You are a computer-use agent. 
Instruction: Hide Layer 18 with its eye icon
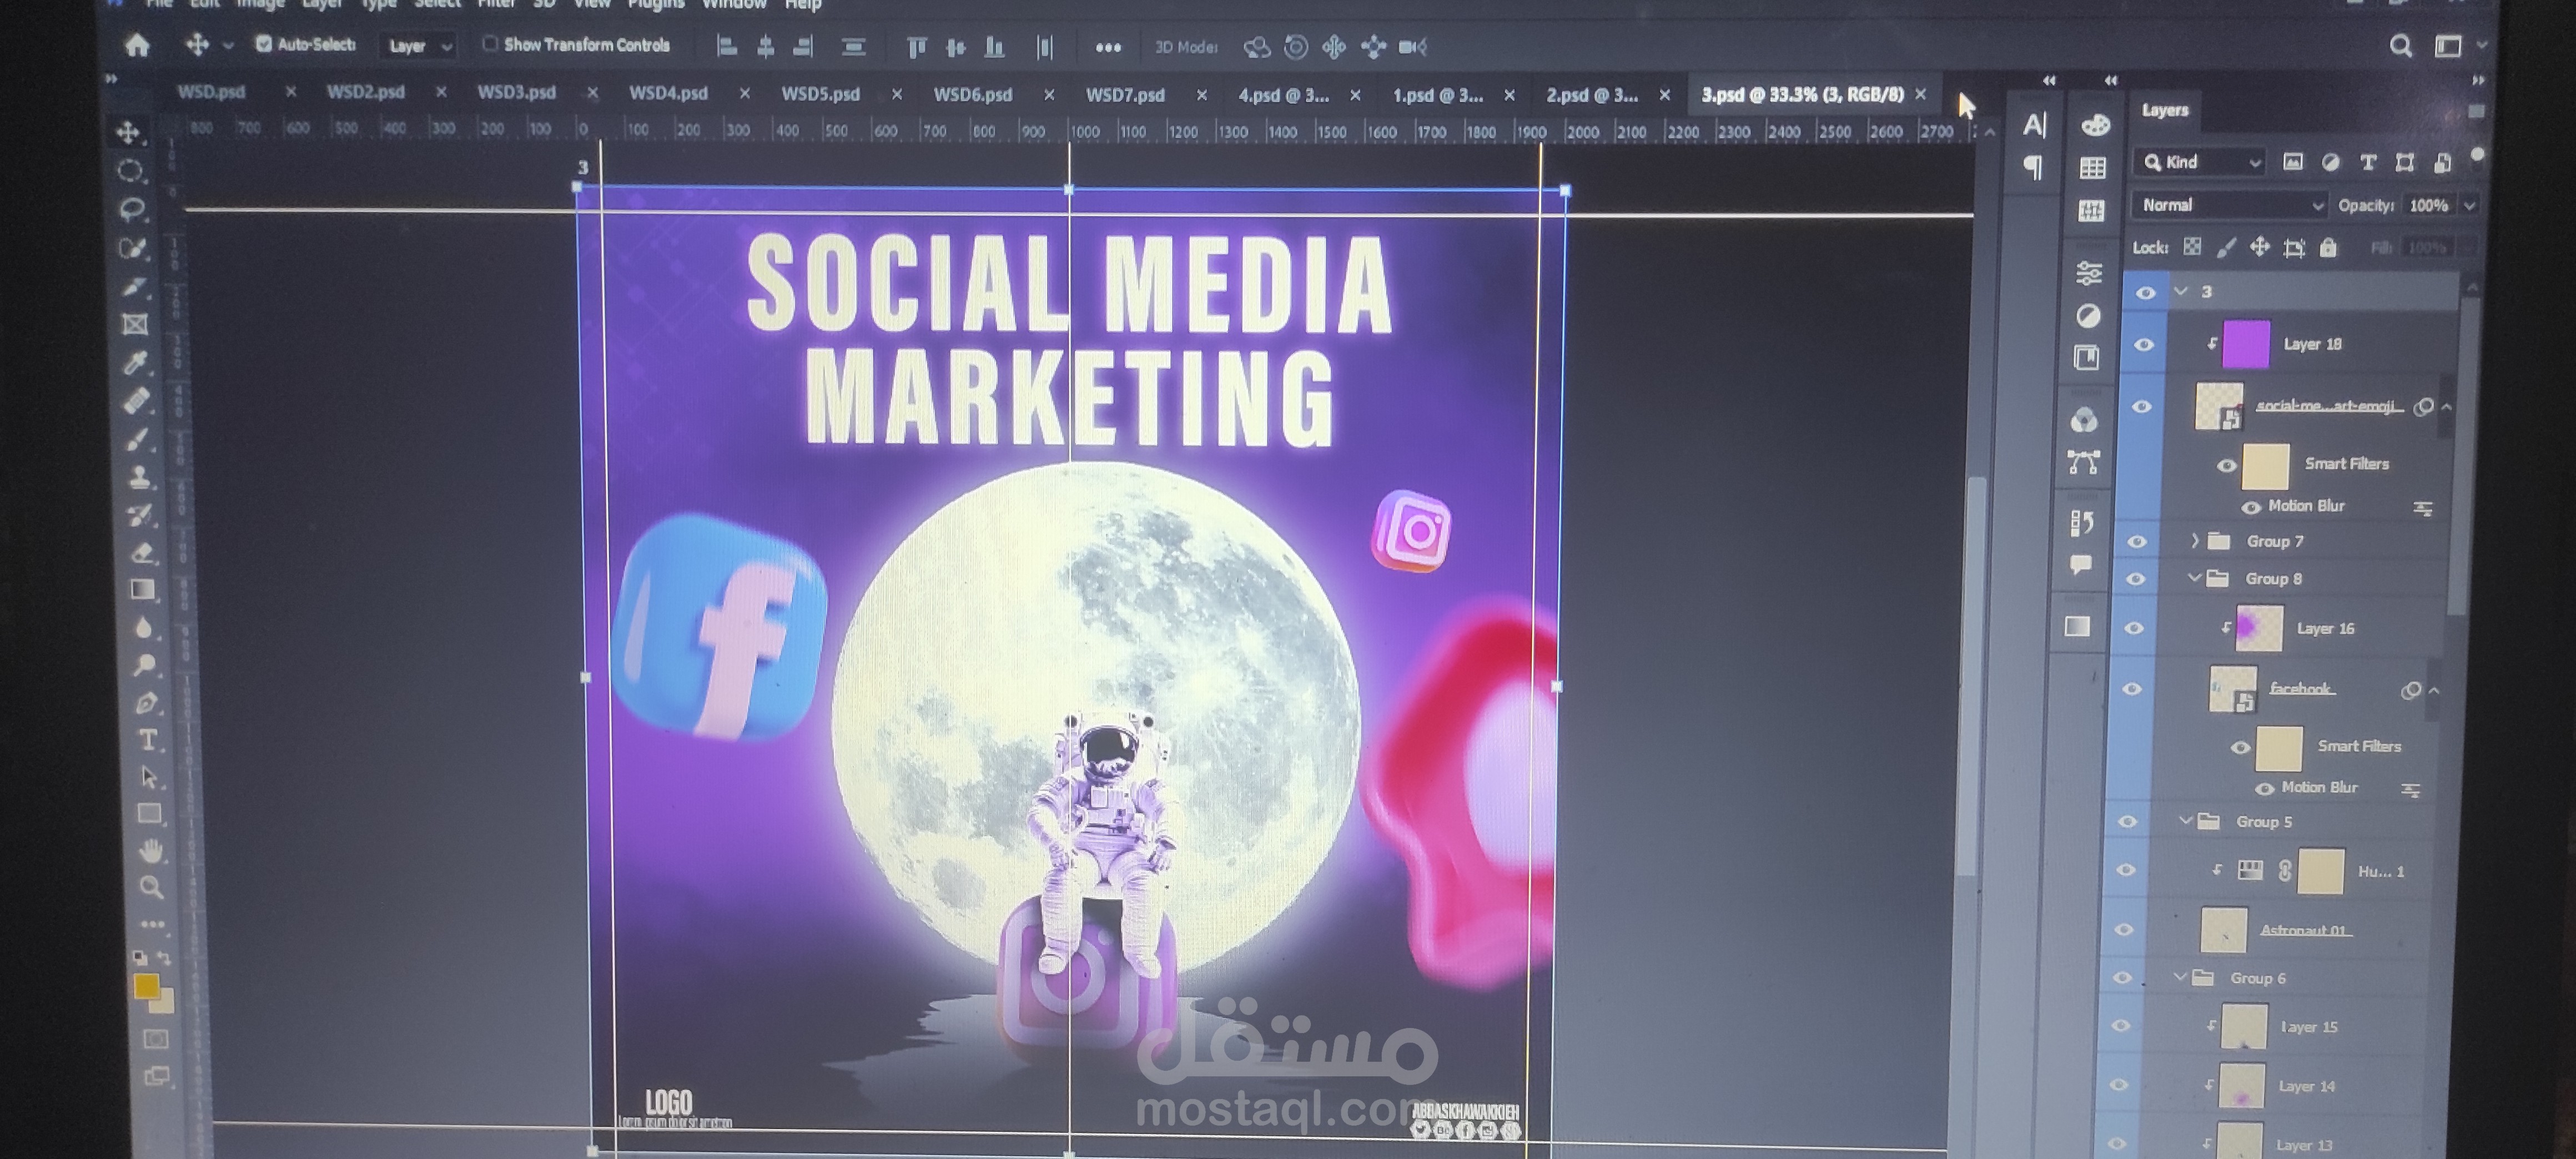[2144, 344]
